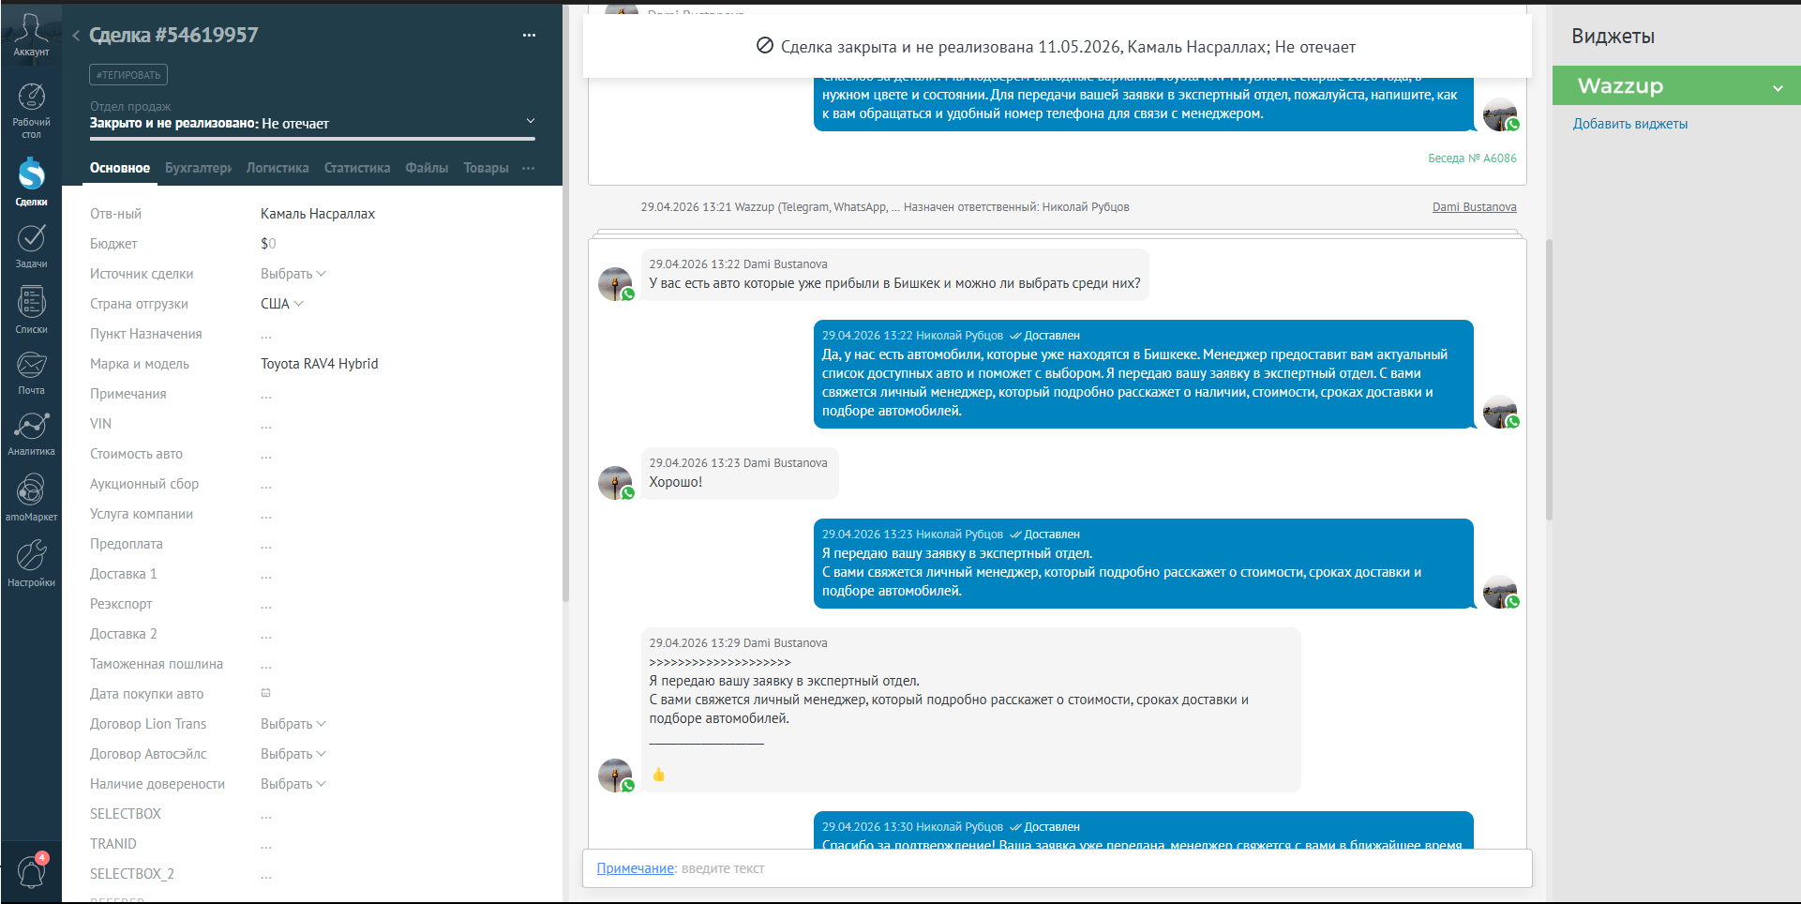Click the empty Реэкспорт field value
Image resolution: width=1801 pixels, height=904 pixels.
266,605
